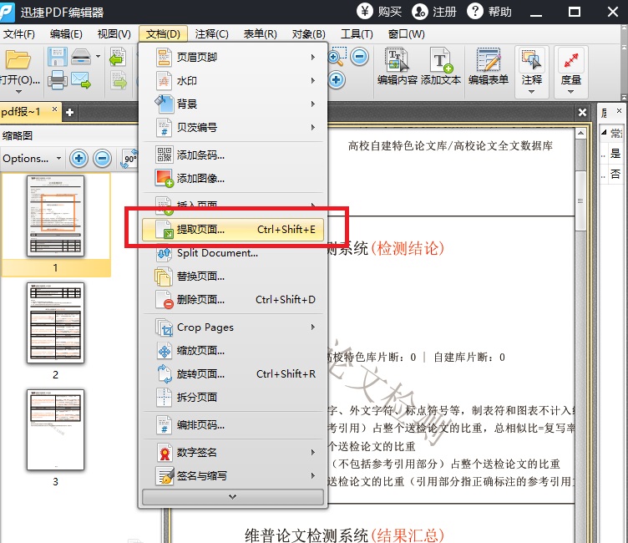Screen dimensions: 628x543
Task: Open the Crop Pages submenu
Action: 233,327
